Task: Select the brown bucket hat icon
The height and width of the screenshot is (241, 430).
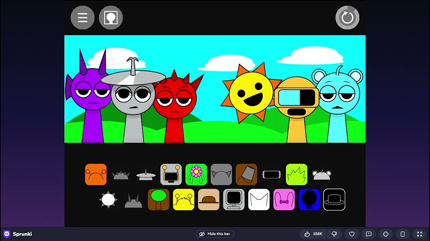Action: (x=246, y=174)
